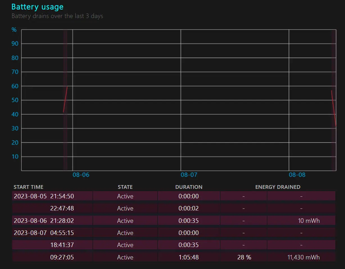The height and width of the screenshot is (269, 345).
Task: Click the DURATION column header
Action: point(189,187)
